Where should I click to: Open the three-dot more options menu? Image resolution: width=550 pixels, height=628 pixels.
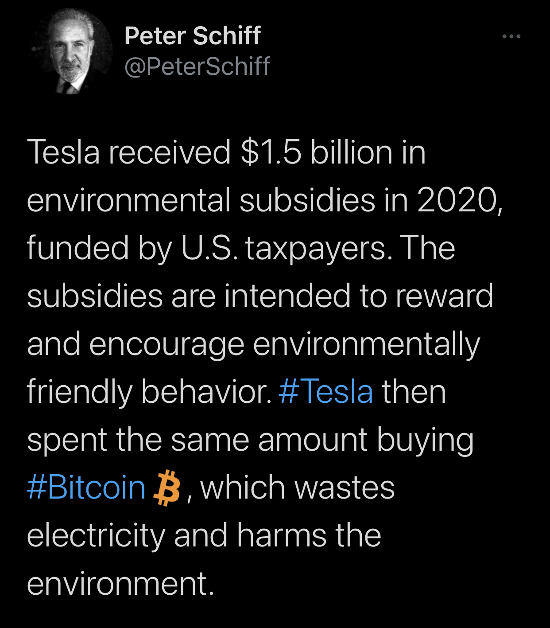point(511,36)
